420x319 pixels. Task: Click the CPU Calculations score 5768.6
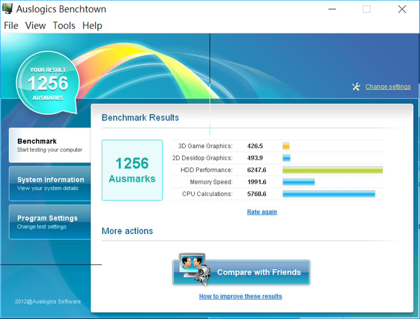pyautogui.click(x=257, y=194)
